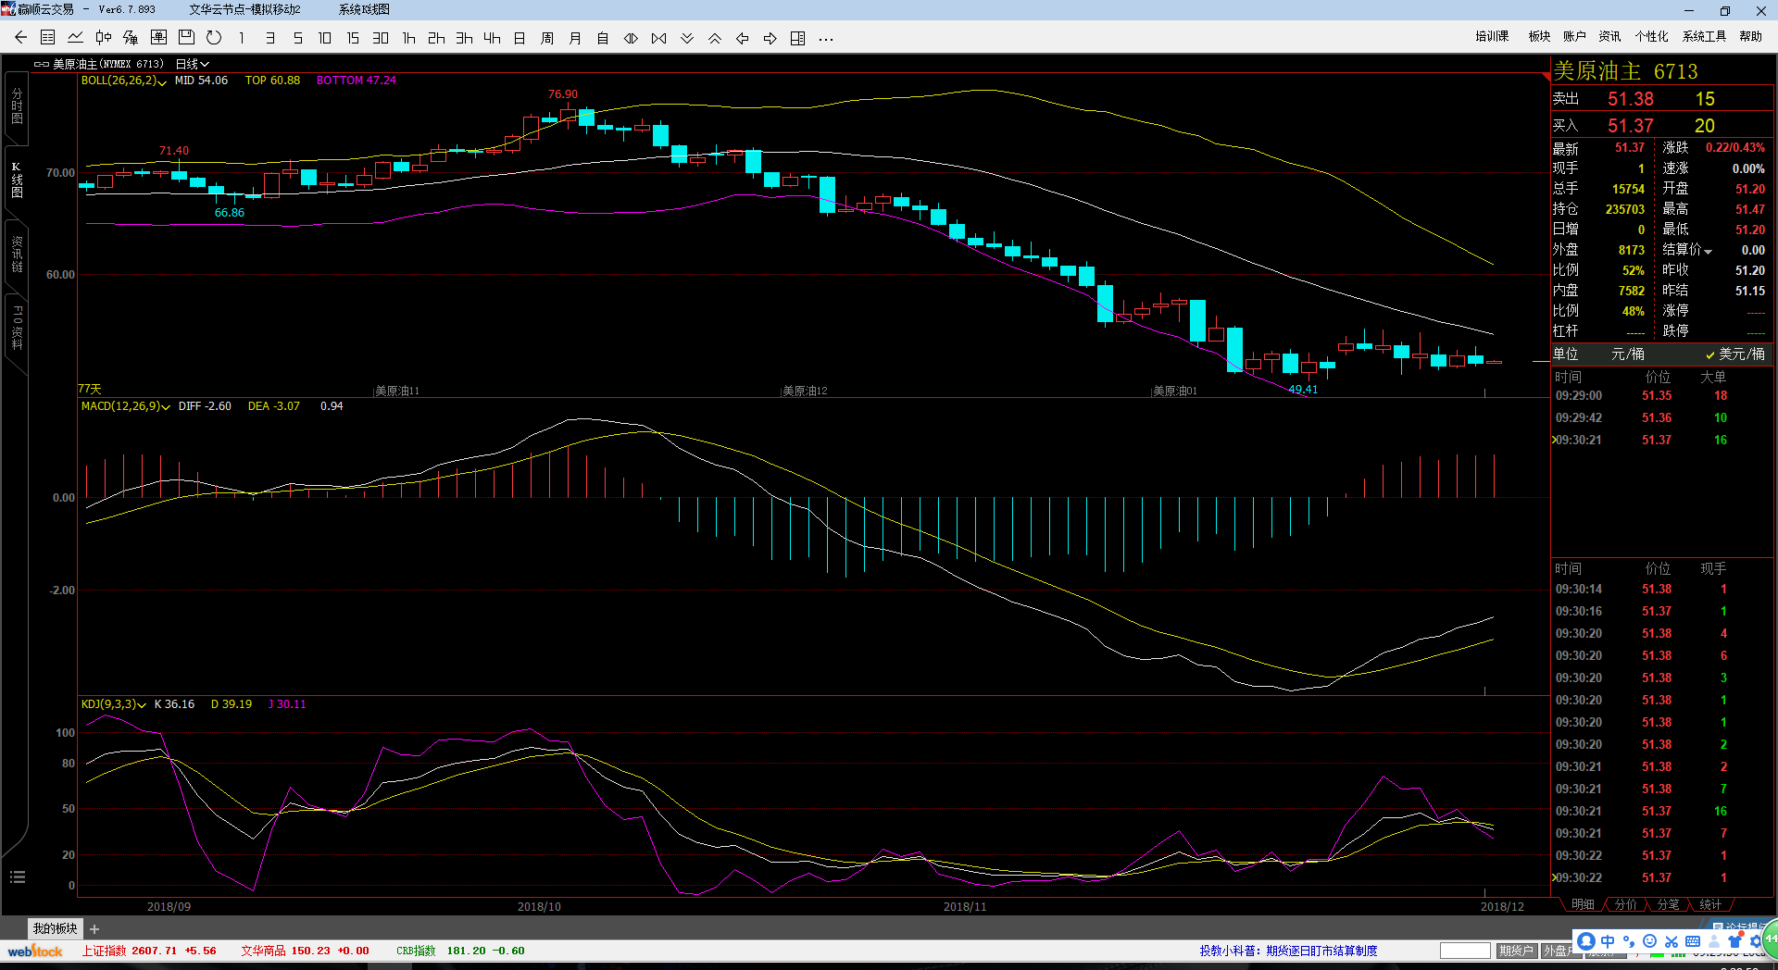Screen dimensions: 1778x970
Task: Click the save icon in the toolbar
Action: [x=186, y=38]
